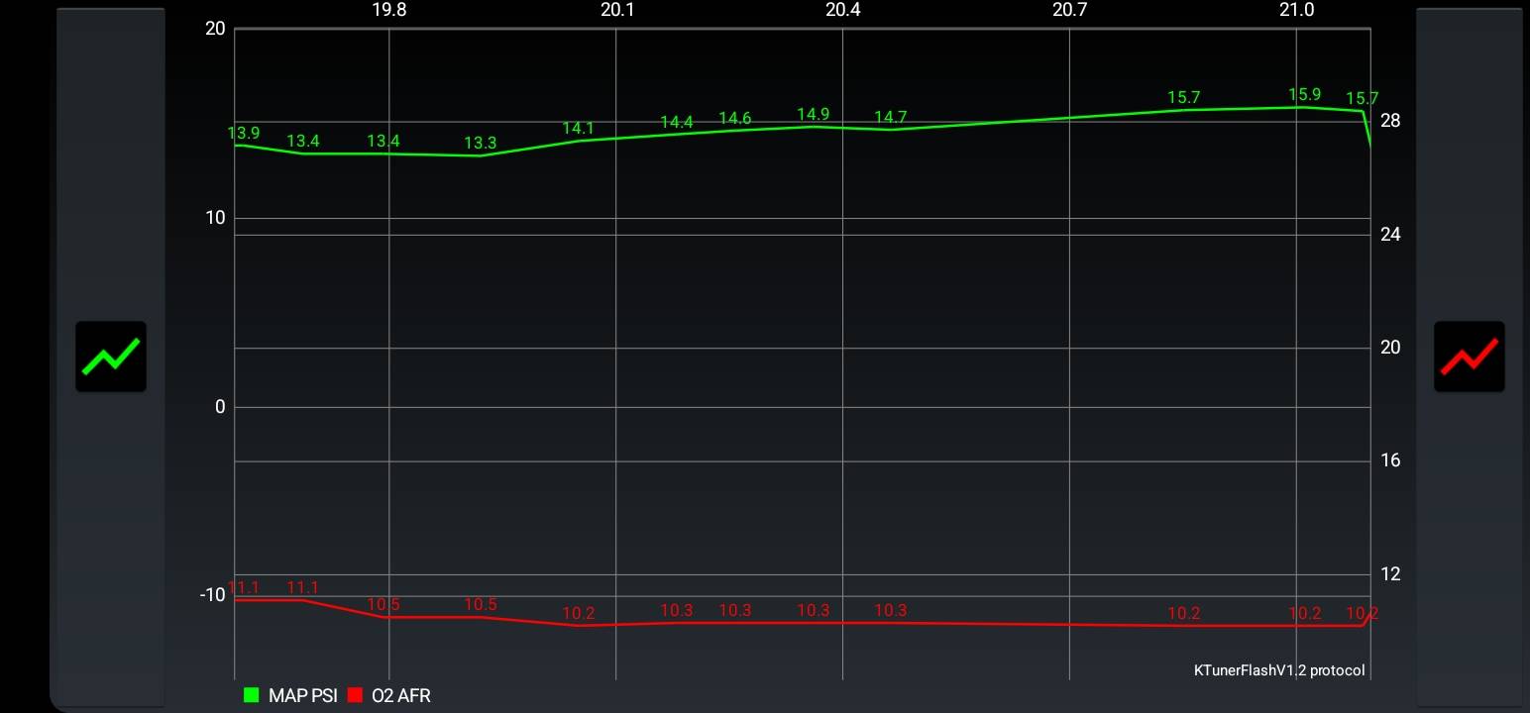Open the green line-graph channel selector icon
The image size is (1530, 713).
coord(111,356)
